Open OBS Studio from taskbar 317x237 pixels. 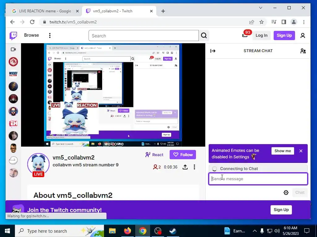(158, 231)
